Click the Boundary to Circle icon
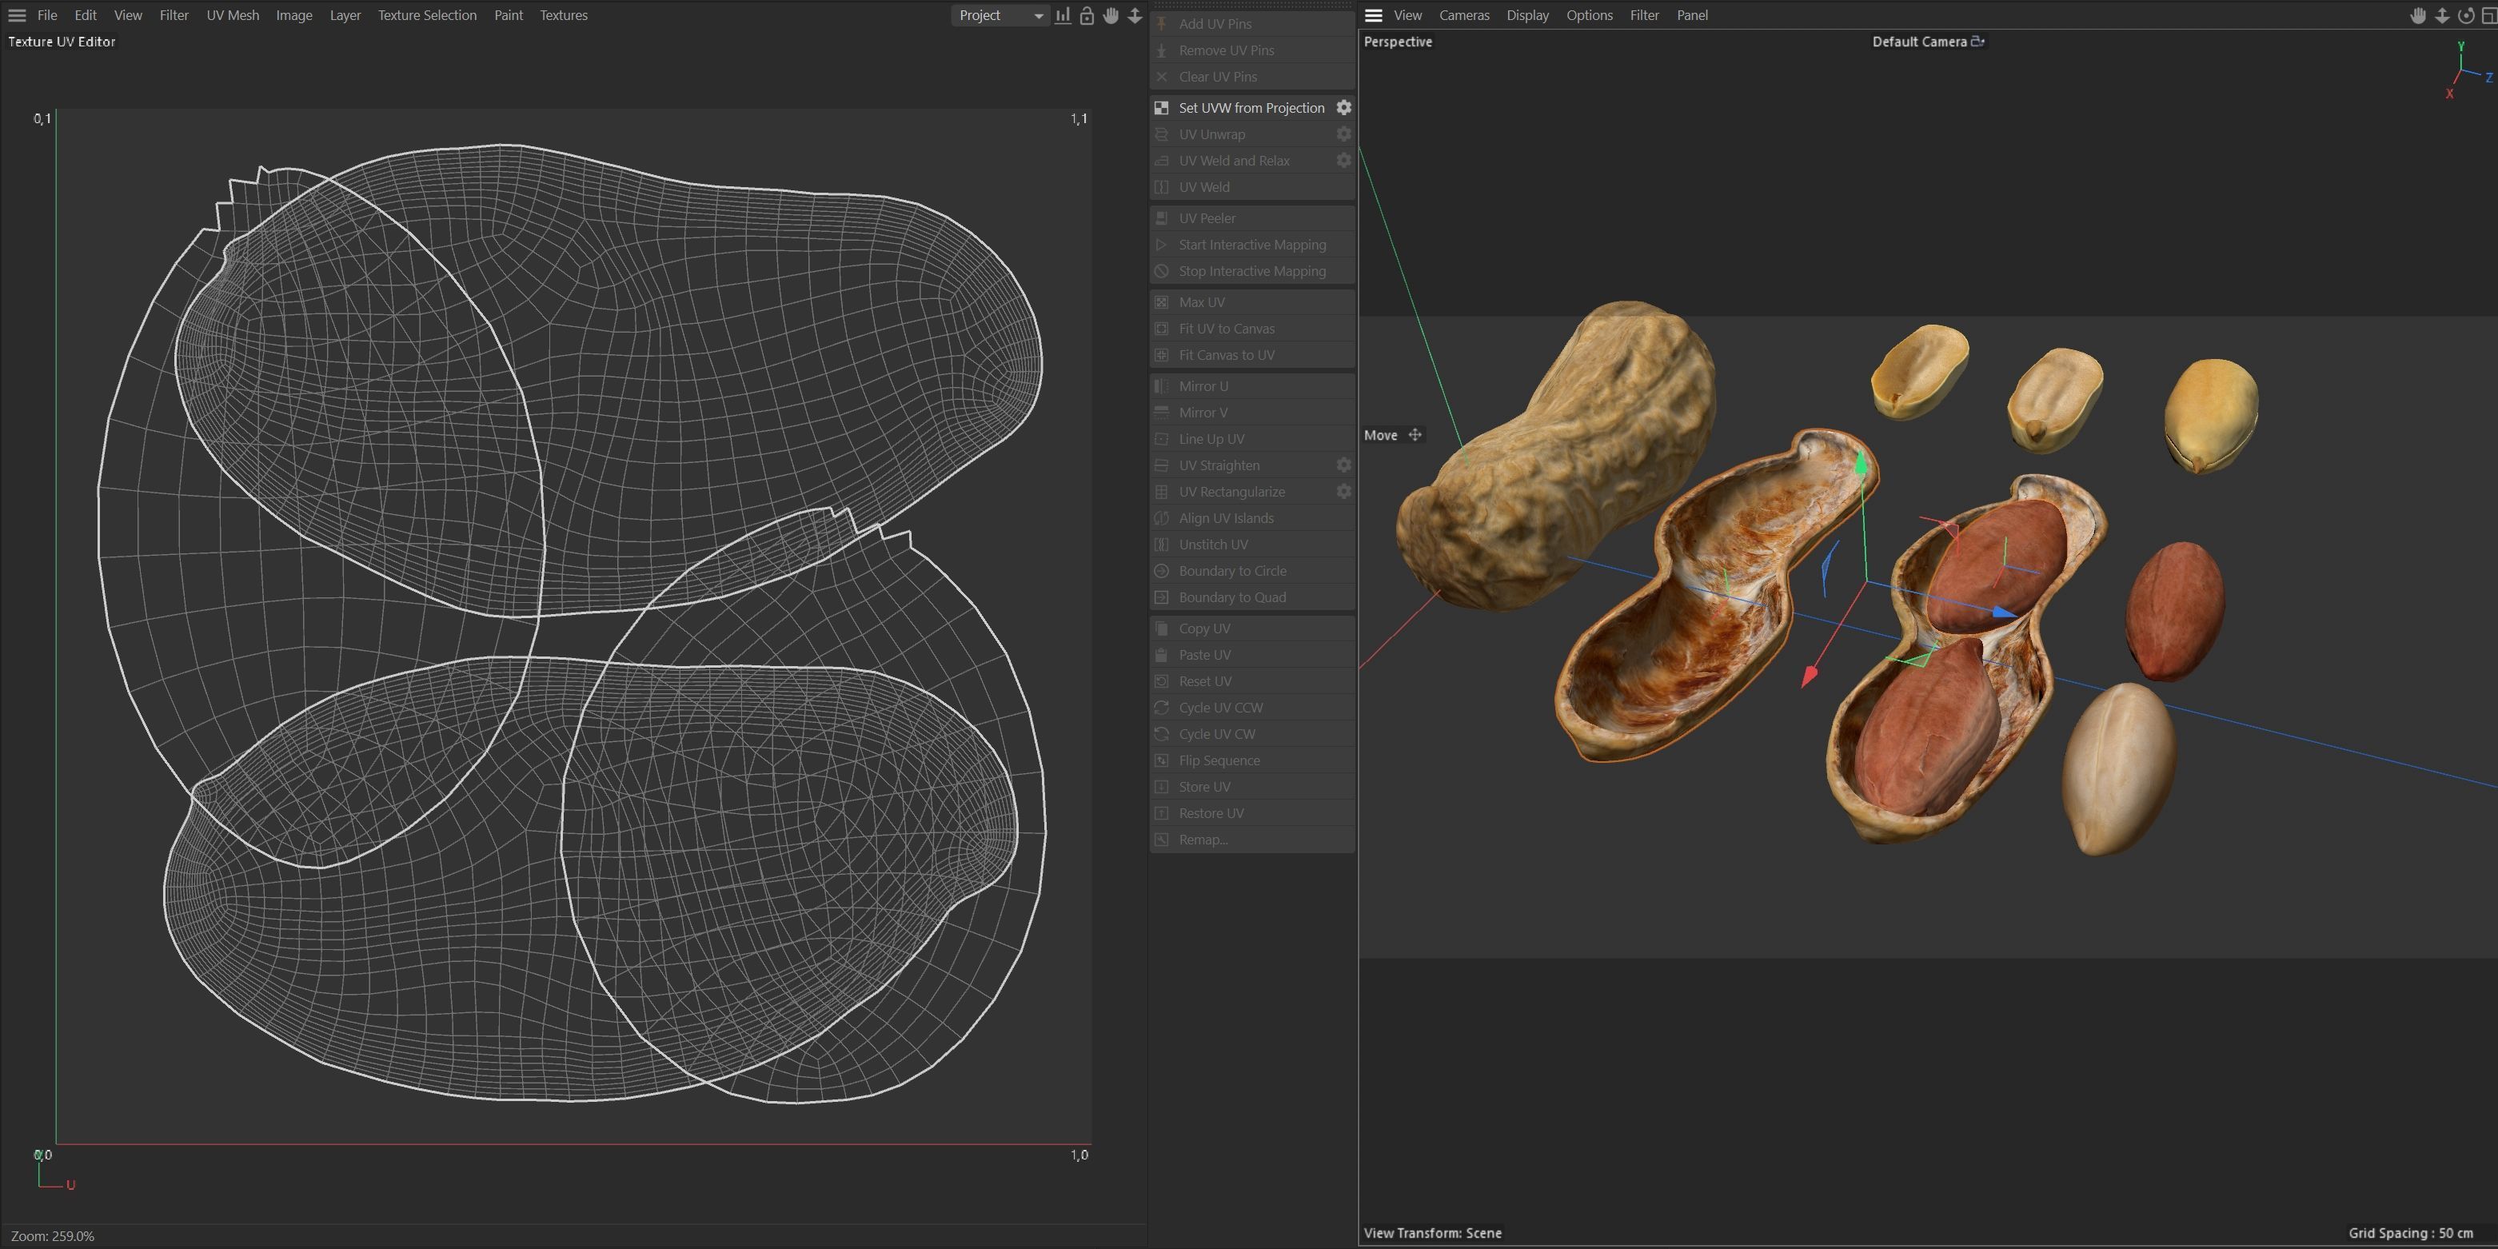The width and height of the screenshot is (2498, 1249). (1162, 571)
